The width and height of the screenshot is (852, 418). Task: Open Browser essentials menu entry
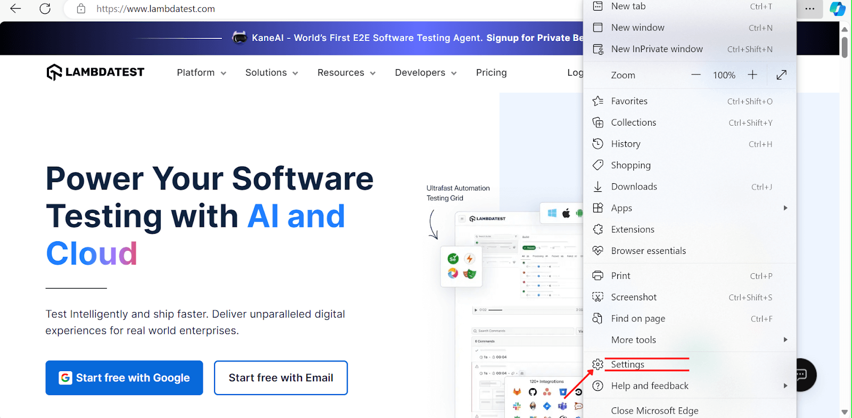690,250
